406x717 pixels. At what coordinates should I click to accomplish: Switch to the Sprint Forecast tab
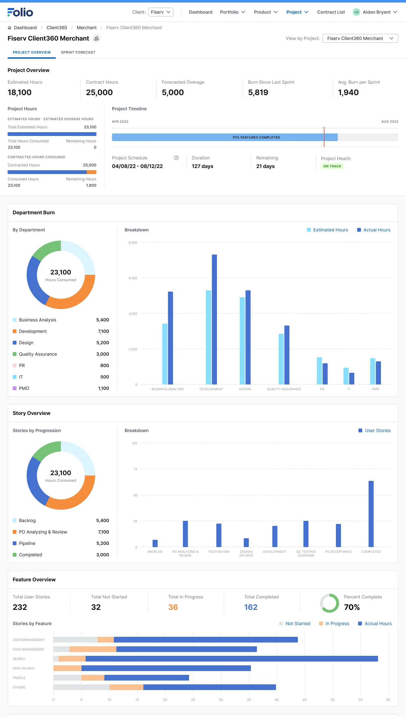pos(78,52)
